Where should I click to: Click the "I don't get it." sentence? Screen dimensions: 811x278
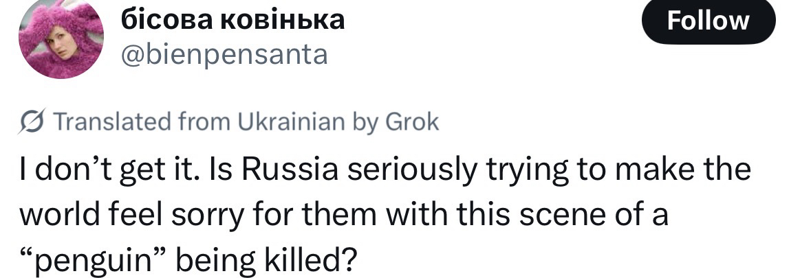click(x=95, y=169)
